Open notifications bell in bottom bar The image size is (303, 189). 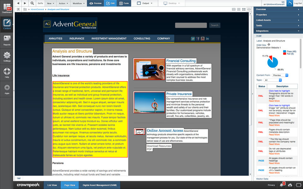click(x=282, y=185)
